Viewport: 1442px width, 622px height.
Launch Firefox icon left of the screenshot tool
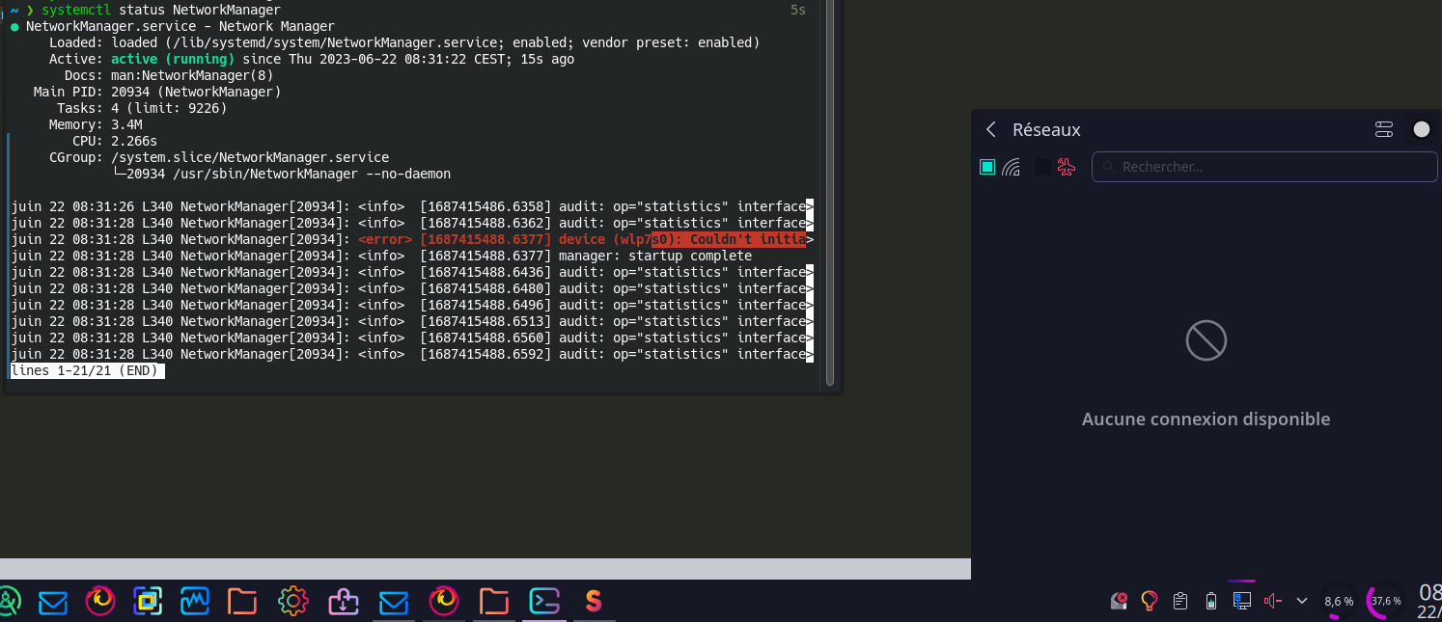100,602
